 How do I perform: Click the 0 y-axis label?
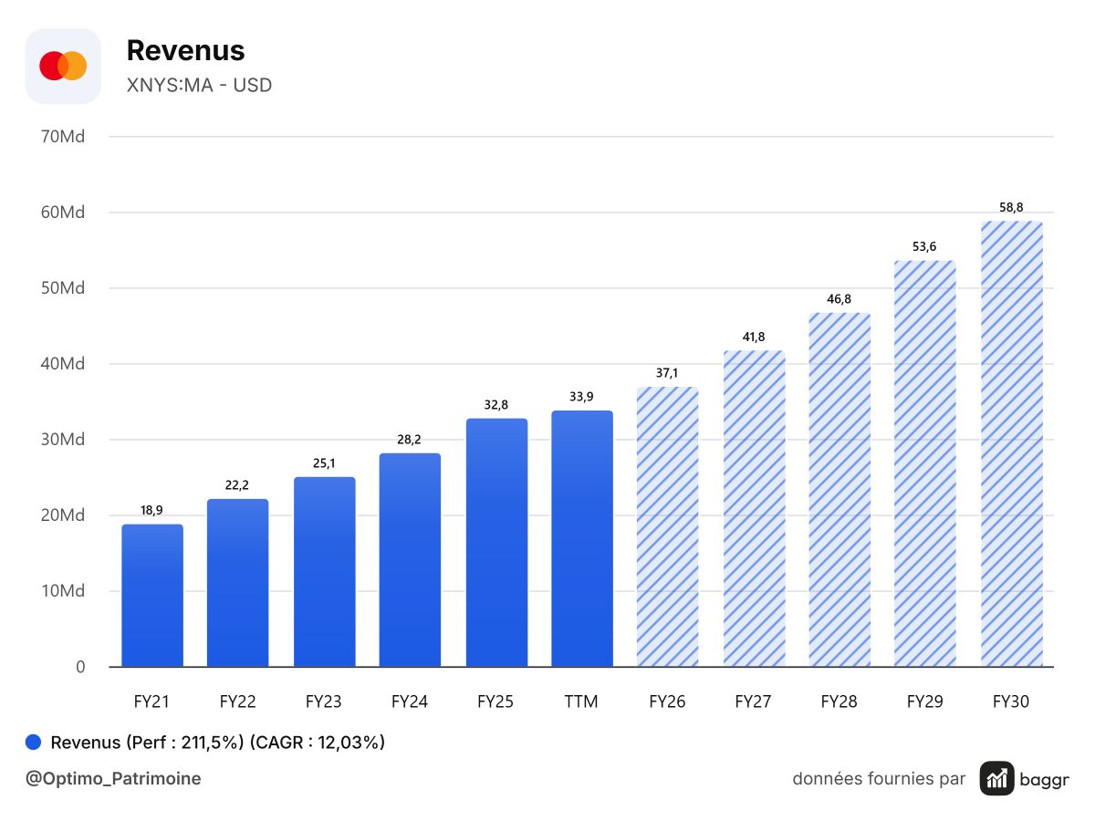[80, 667]
